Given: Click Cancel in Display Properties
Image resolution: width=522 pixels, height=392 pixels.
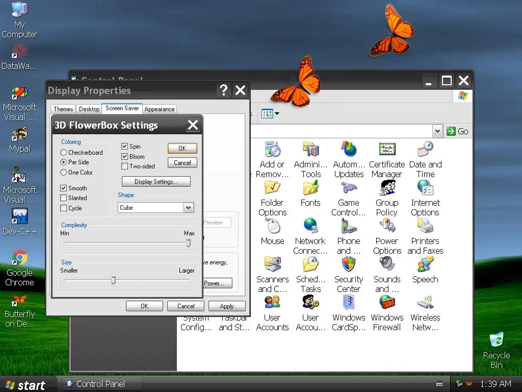Looking at the screenshot, I should point(186,306).
